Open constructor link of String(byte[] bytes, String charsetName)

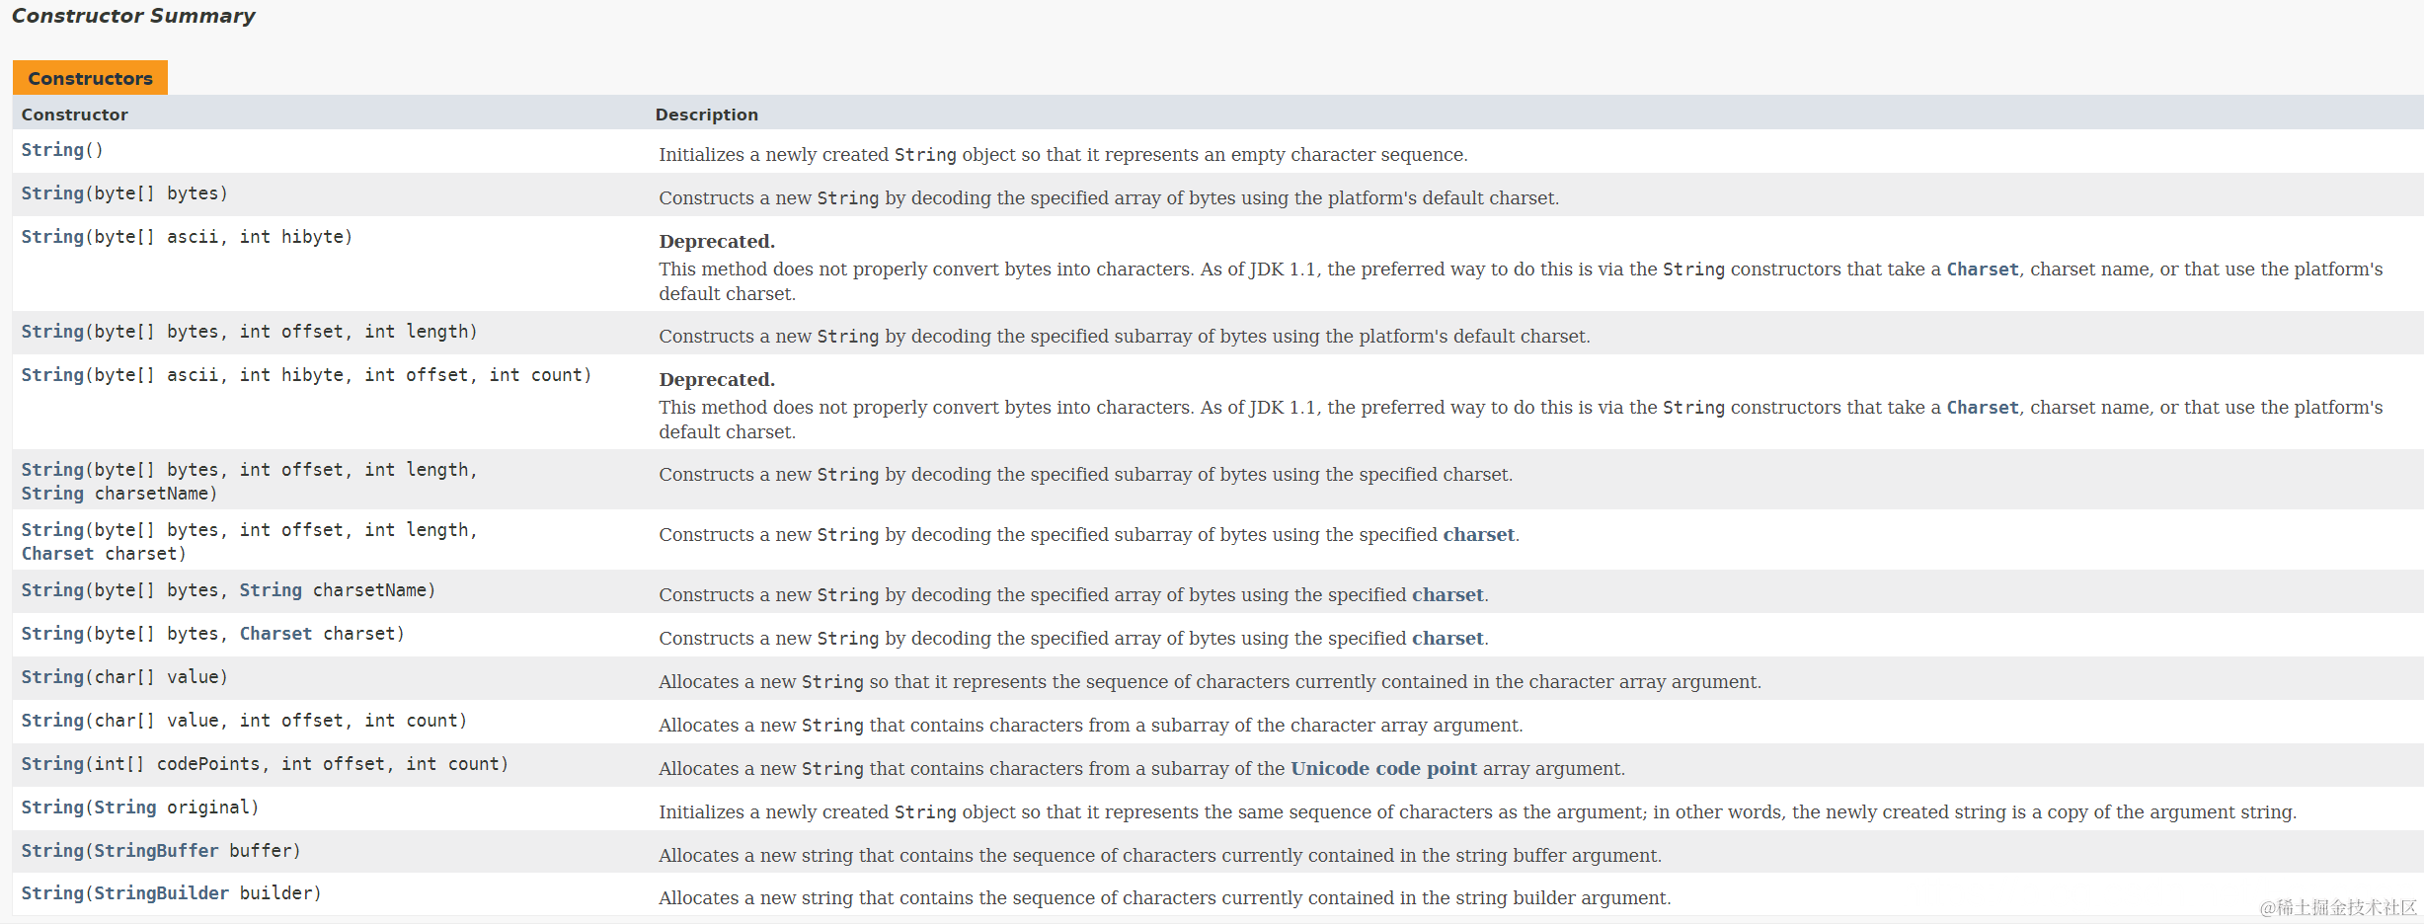click(x=52, y=590)
